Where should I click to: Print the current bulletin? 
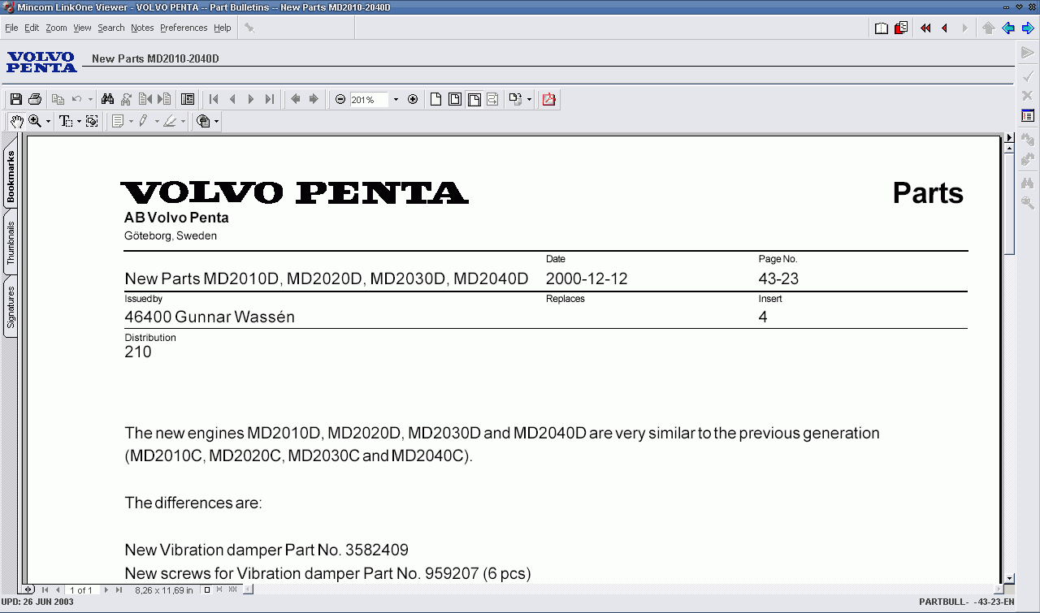[x=33, y=98]
